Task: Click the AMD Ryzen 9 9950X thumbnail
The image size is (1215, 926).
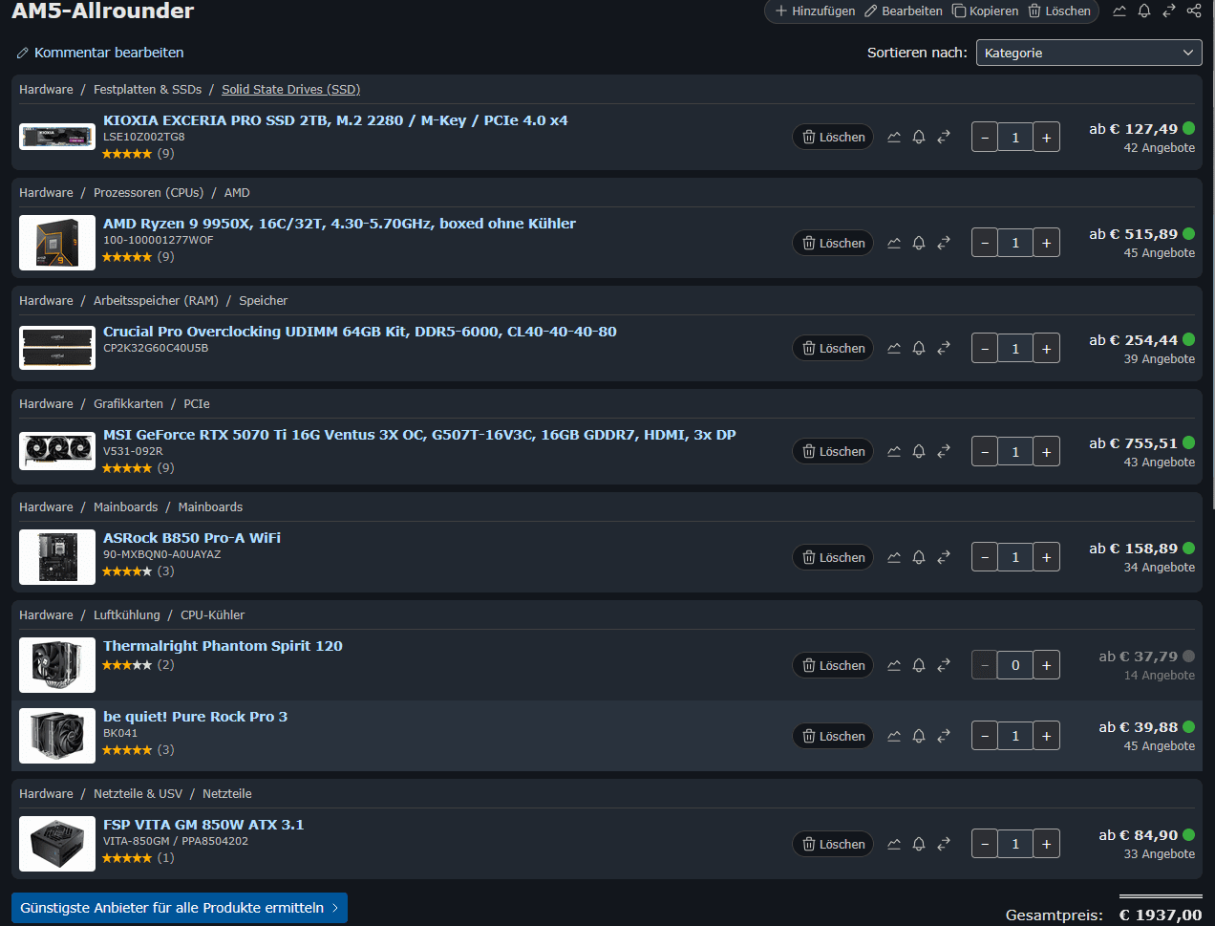Action: pos(57,243)
